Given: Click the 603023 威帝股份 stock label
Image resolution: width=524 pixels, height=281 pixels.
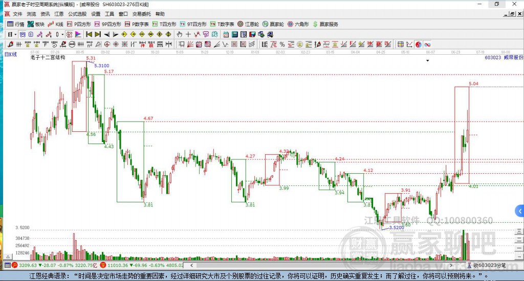Looking at the screenshot, I should [x=504, y=57].
